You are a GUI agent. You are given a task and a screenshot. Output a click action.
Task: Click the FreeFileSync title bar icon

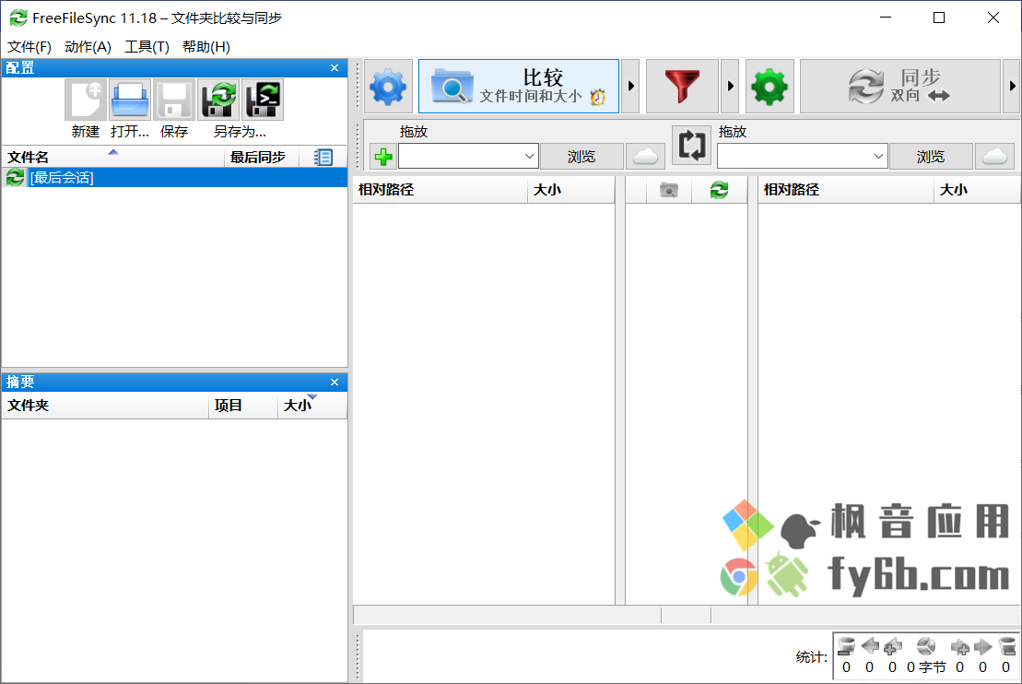(18, 18)
